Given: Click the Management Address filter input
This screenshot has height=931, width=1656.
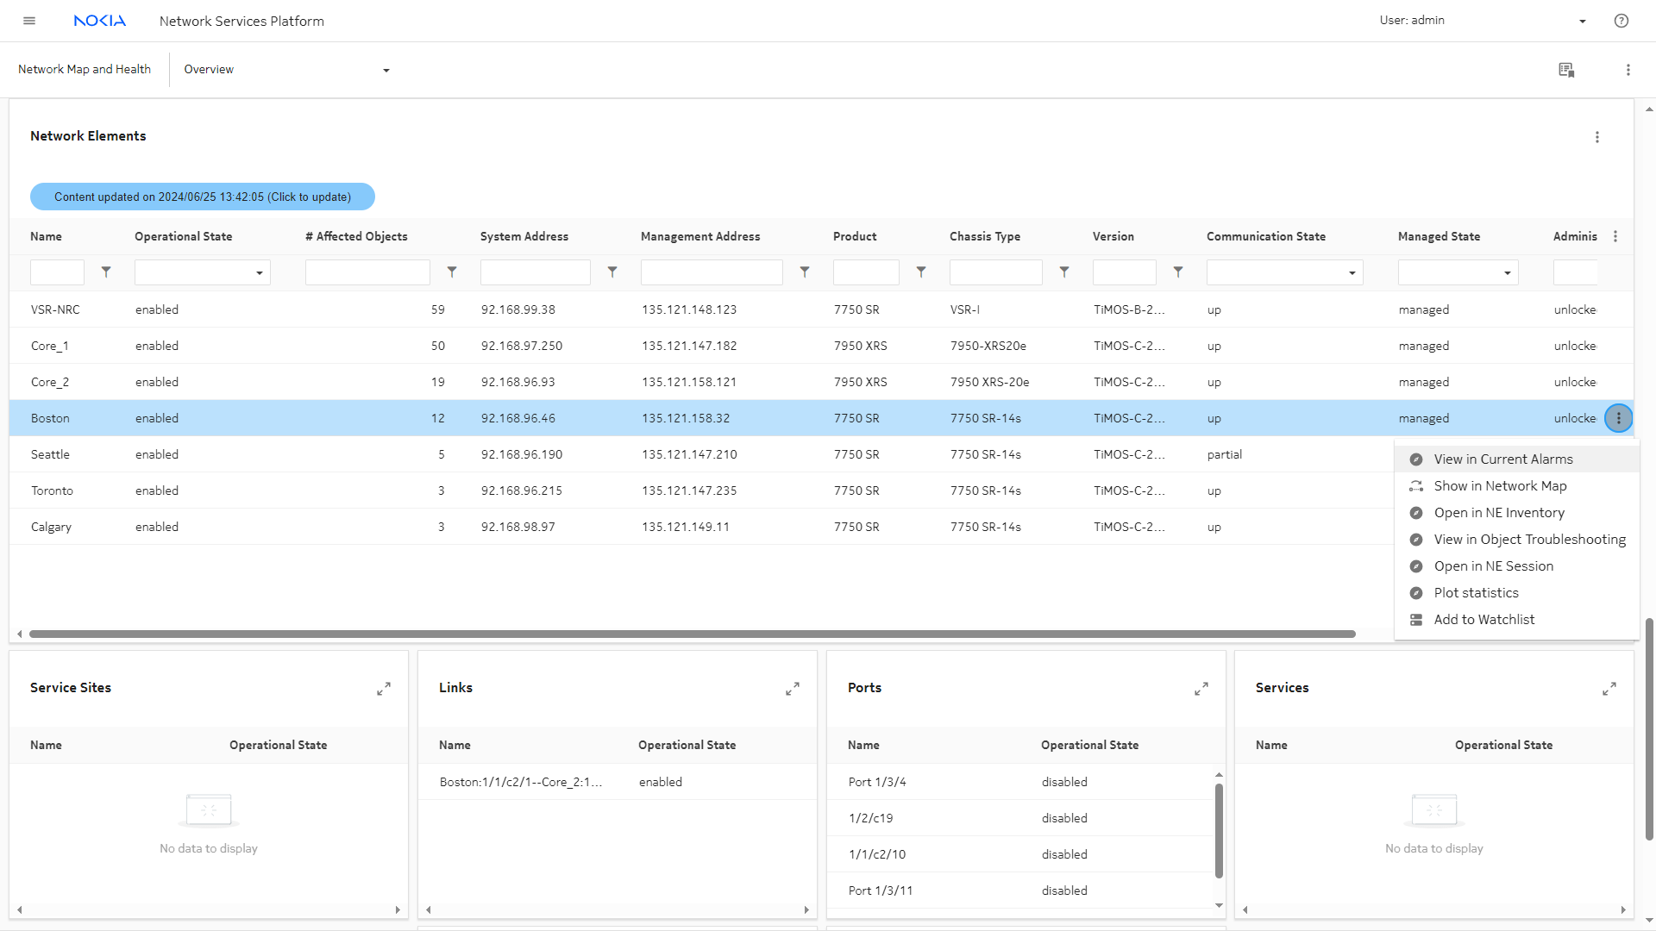Looking at the screenshot, I should pyautogui.click(x=711, y=272).
